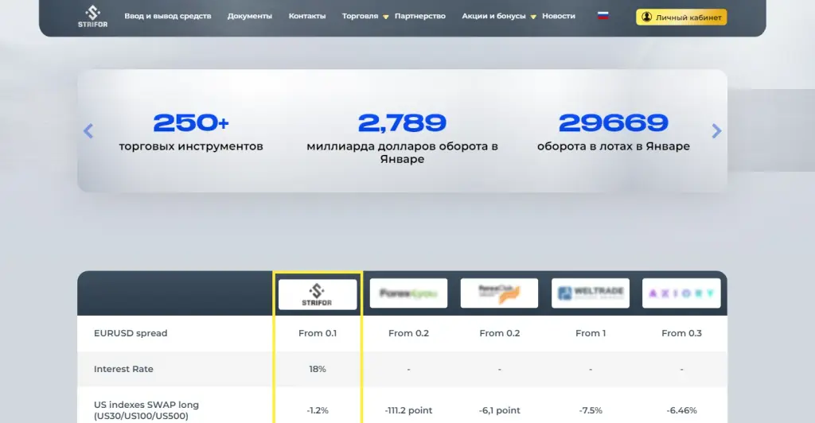Click Weltrade's 'From 1' spread cell

click(x=591, y=333)
